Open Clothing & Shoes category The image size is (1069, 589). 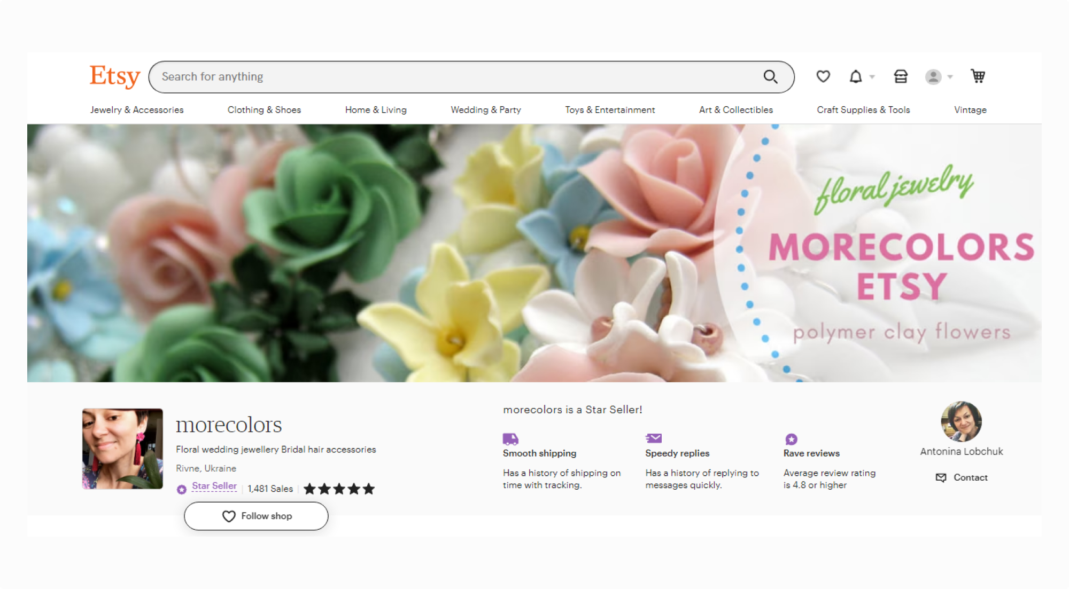coord(264,109)
